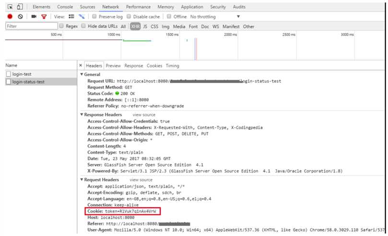
Task: Switch to the Cookies tab in details
Action: coord(154,66)
